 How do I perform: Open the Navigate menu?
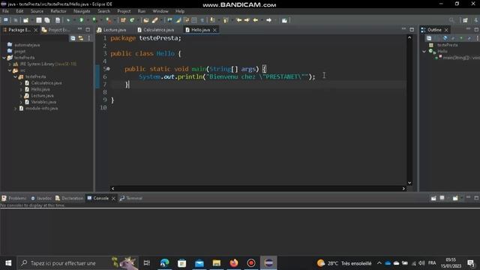point(82,11)
